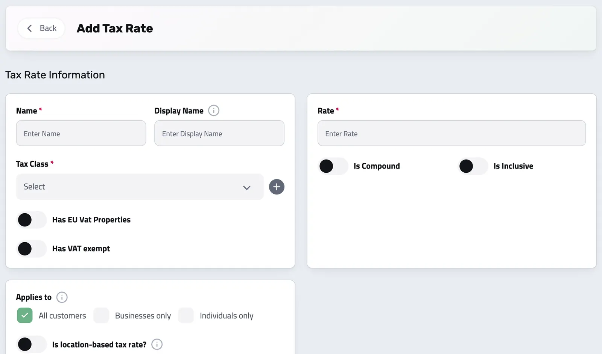
Task: Toggle Has EU Vat Properties switch
Action: point(32,220)
